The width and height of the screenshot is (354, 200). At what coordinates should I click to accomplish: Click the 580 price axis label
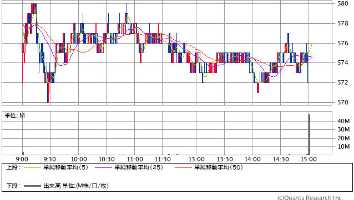343,3
